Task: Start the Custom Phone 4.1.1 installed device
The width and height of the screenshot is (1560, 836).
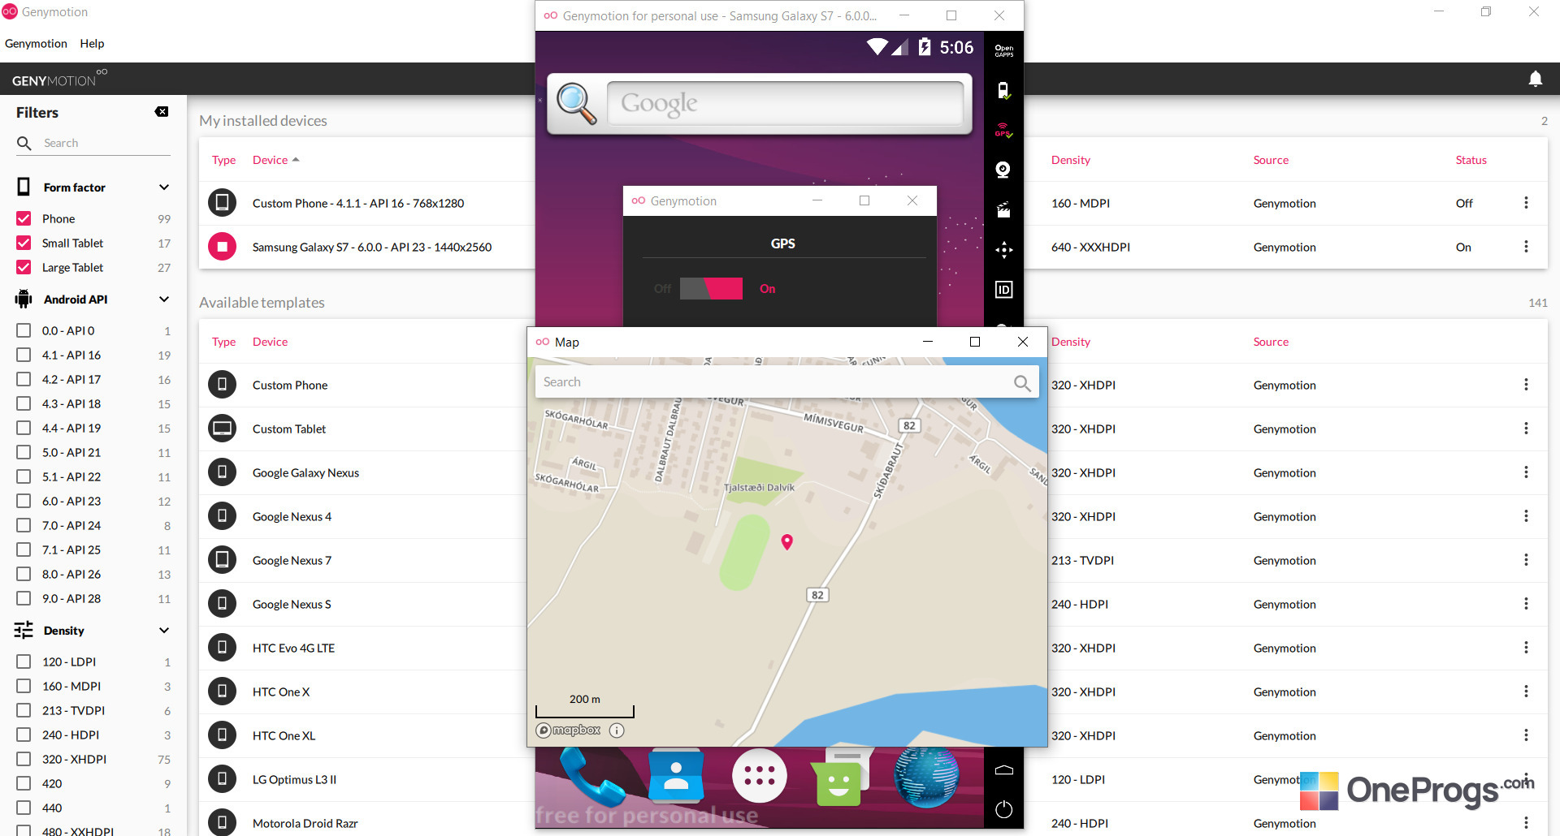Action: [222, 203]
